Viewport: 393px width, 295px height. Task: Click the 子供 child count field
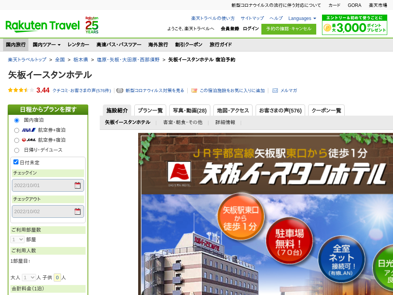coord(57,277)
